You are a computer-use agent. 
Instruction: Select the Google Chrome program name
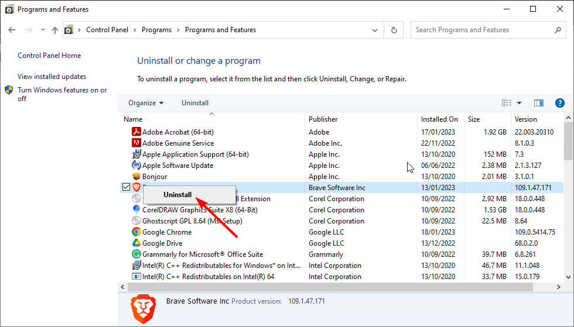coord(167,232)
